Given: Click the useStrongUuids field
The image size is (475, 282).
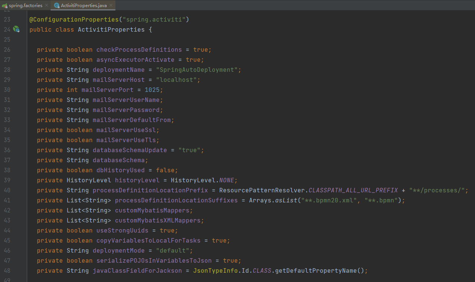Looking at the screenshot, I should (x=122, y=230).
